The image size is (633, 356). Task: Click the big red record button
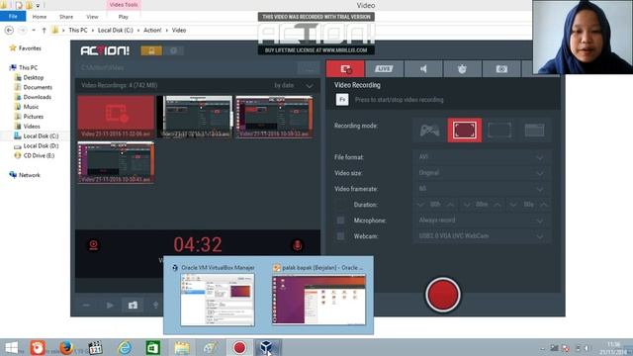443,295
